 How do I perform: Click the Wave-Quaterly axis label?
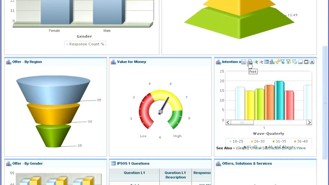pyautogui.click(x=269, y=134)
